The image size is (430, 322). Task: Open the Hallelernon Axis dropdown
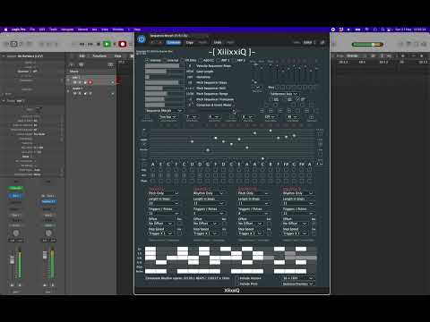point(284,94)
